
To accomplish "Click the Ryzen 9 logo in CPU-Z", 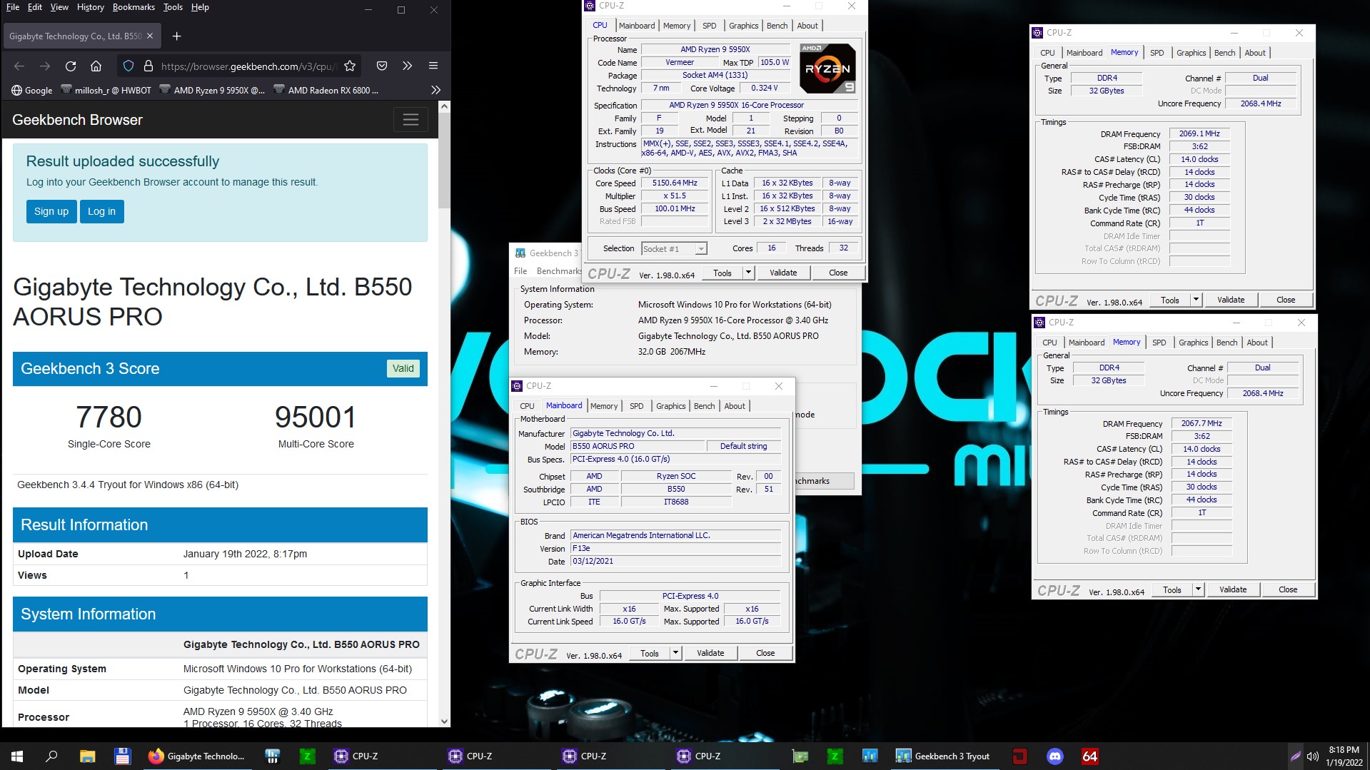I will pos(827,69).
